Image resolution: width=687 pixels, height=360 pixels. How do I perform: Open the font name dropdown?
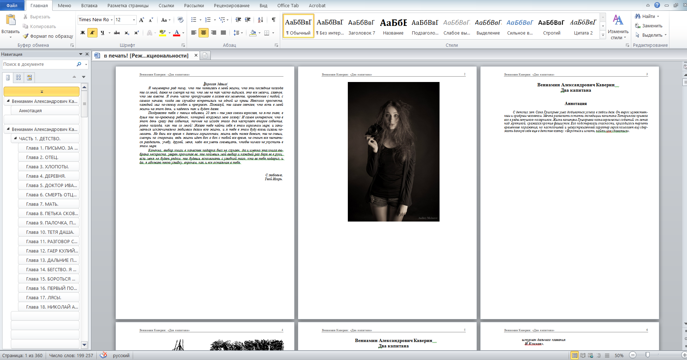pos(112,20)
